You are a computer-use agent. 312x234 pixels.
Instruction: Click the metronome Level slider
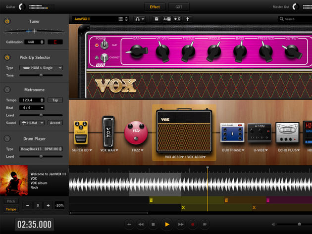click(x=41, y=115)
